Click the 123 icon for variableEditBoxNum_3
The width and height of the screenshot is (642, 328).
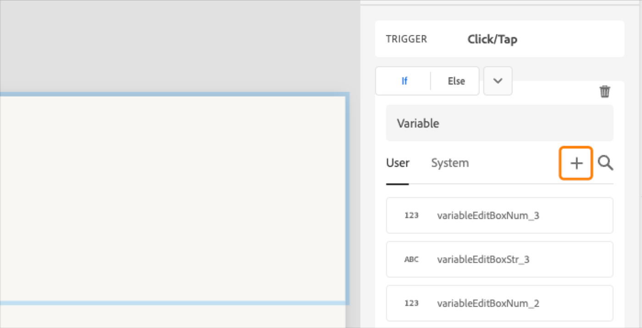[411, 215]
